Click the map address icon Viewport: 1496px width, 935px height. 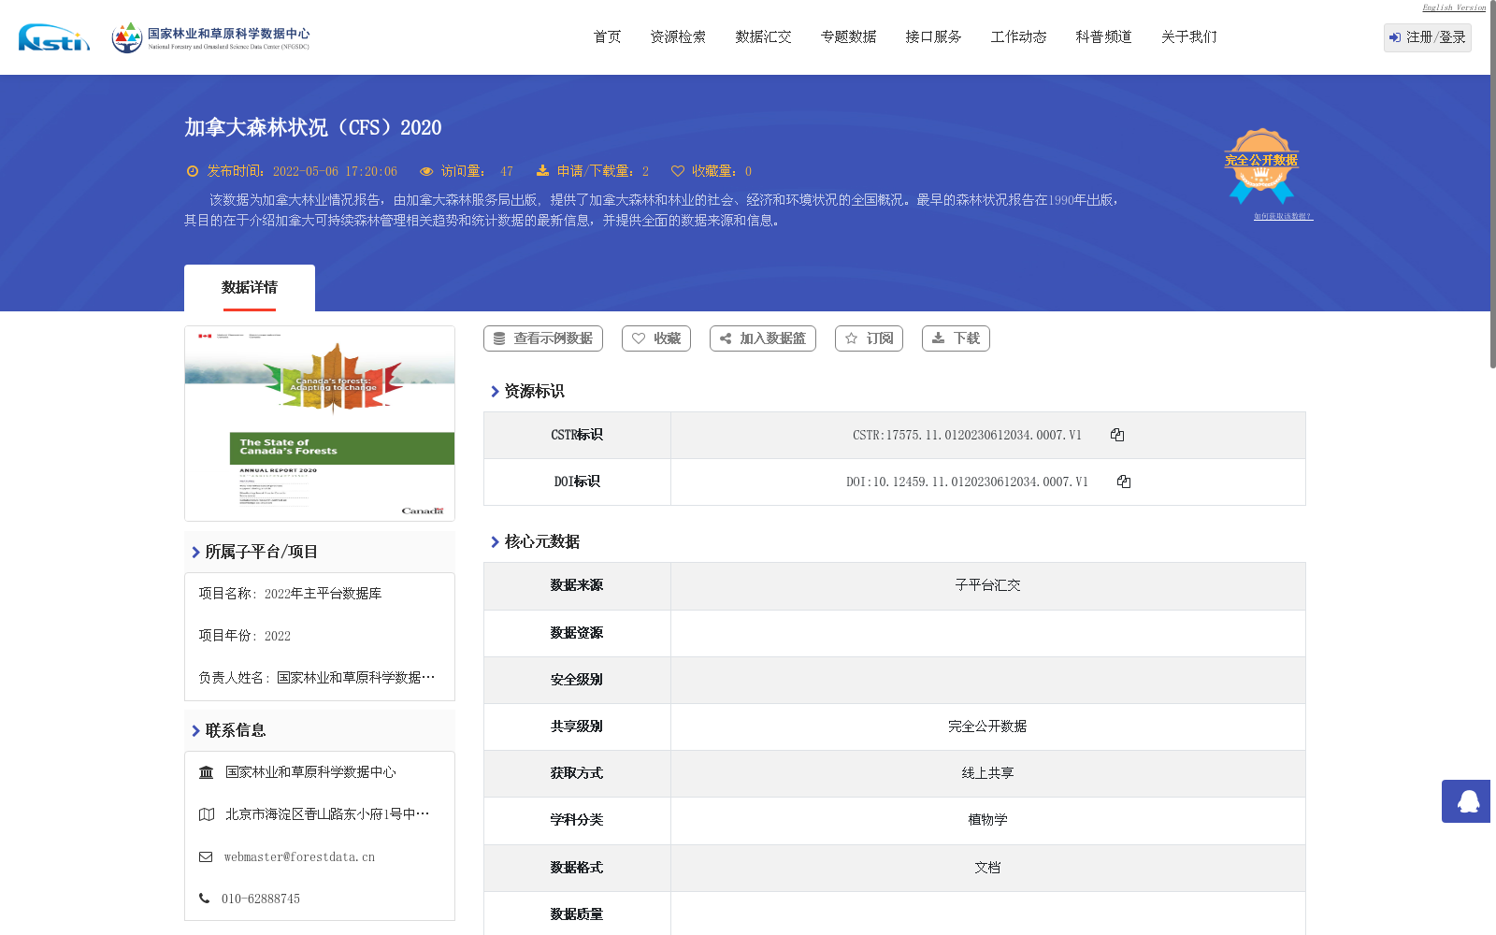[207, 814]
